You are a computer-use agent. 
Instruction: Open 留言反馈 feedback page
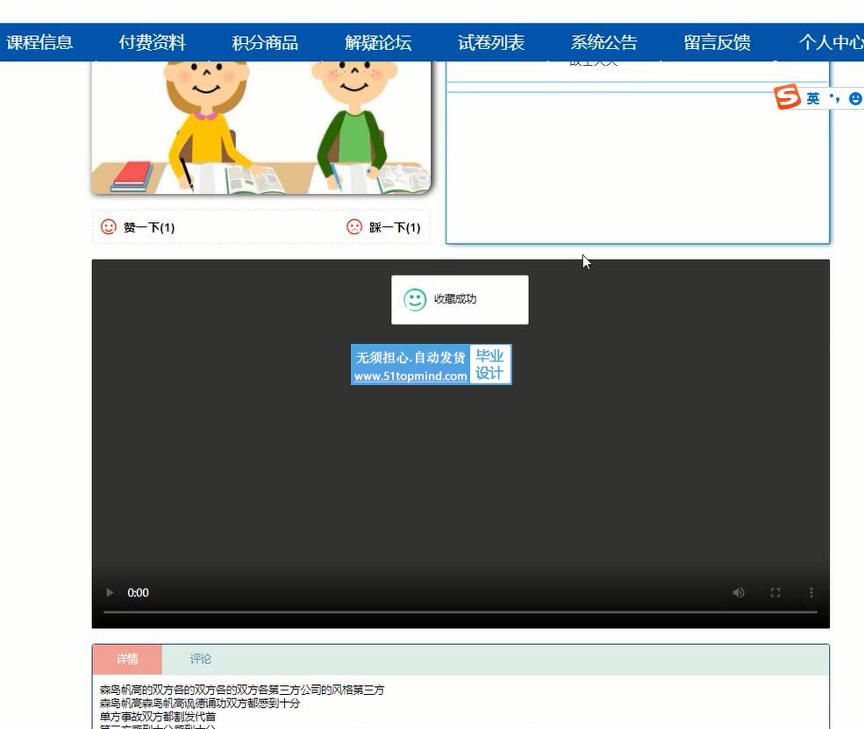click(x=717, y=42)
